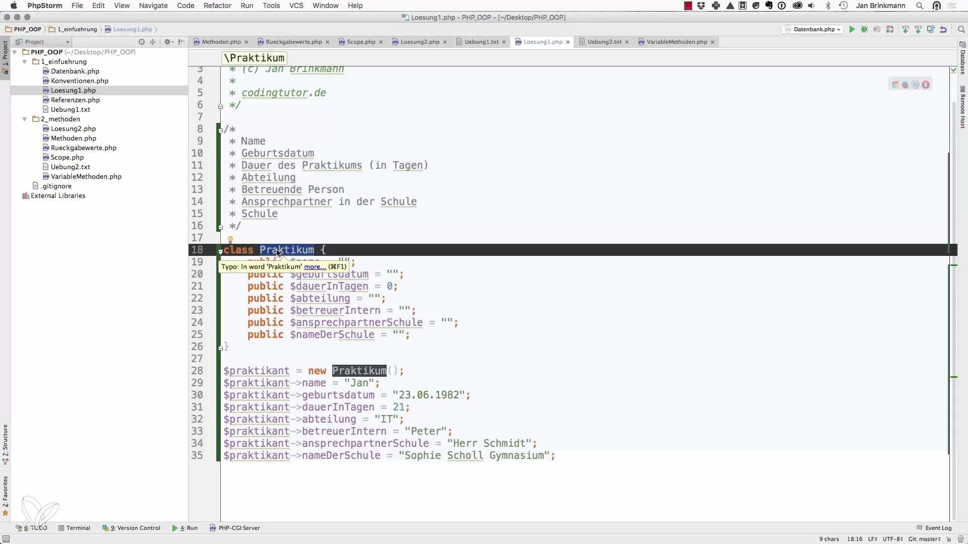This screenshot has height=544, width=968.
Task: Show local history icon in toolbar
Action: [931, 29]
